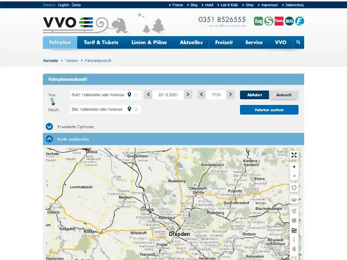
Task: Click the map locate circle icon
Action: (x=294, y=188)
